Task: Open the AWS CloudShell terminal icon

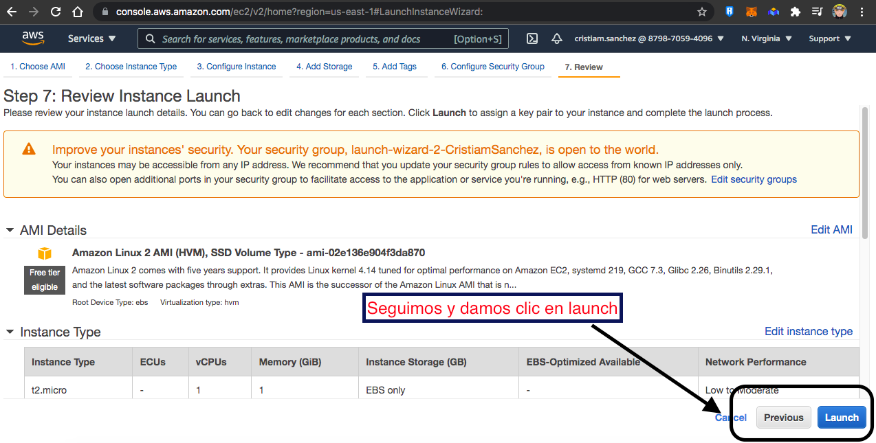Action: tap(532, 39)
